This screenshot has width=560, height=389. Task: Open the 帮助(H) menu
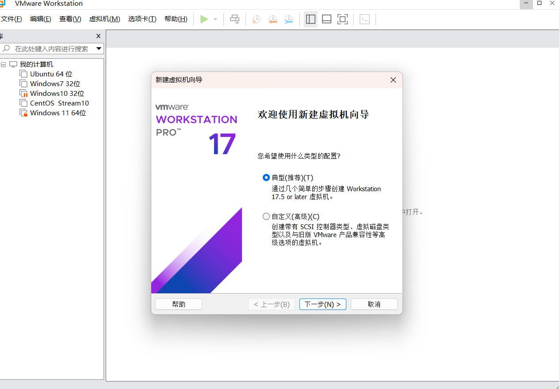pyautogui.click(x=176, y=19)
